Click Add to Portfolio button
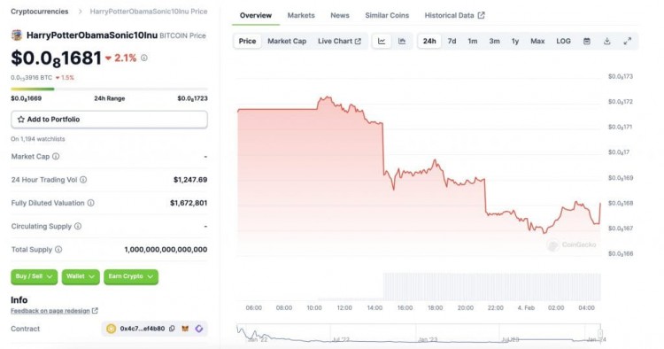Viewport: 664px width, 349px height. click(x=109, y=120)
